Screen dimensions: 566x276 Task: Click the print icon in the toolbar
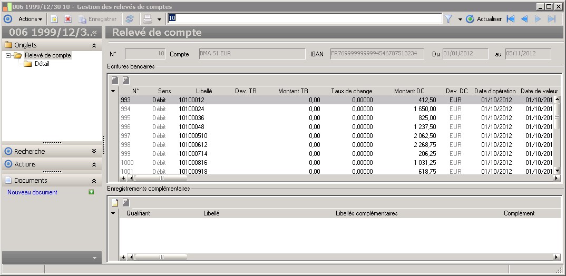(x=148, y=19)
